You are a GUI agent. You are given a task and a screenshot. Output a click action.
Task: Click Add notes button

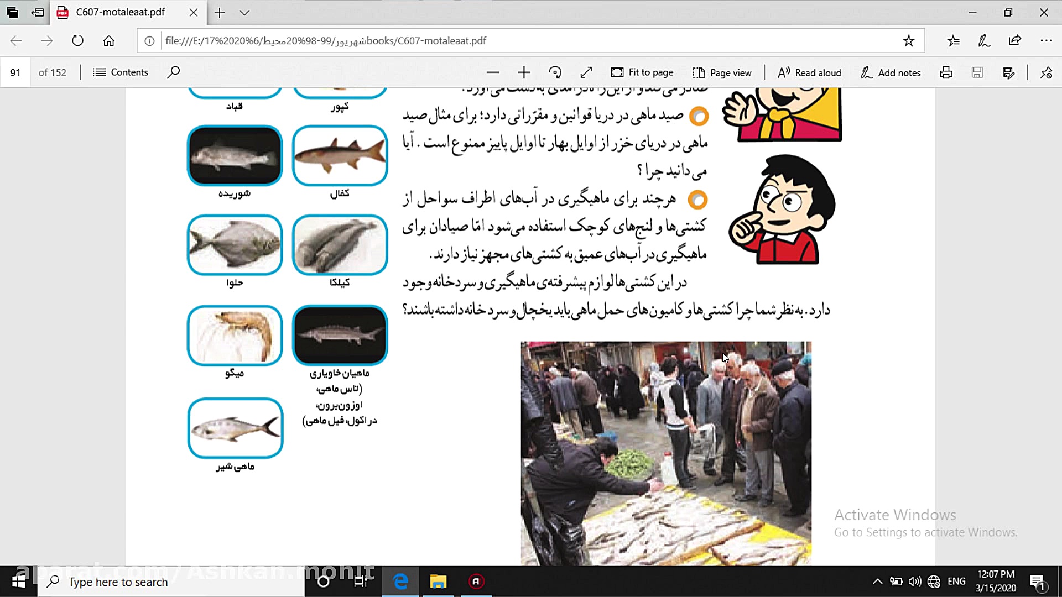coord(891,72)
